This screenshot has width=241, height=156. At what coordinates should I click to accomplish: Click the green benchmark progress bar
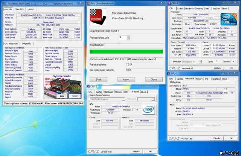(126, 51)
